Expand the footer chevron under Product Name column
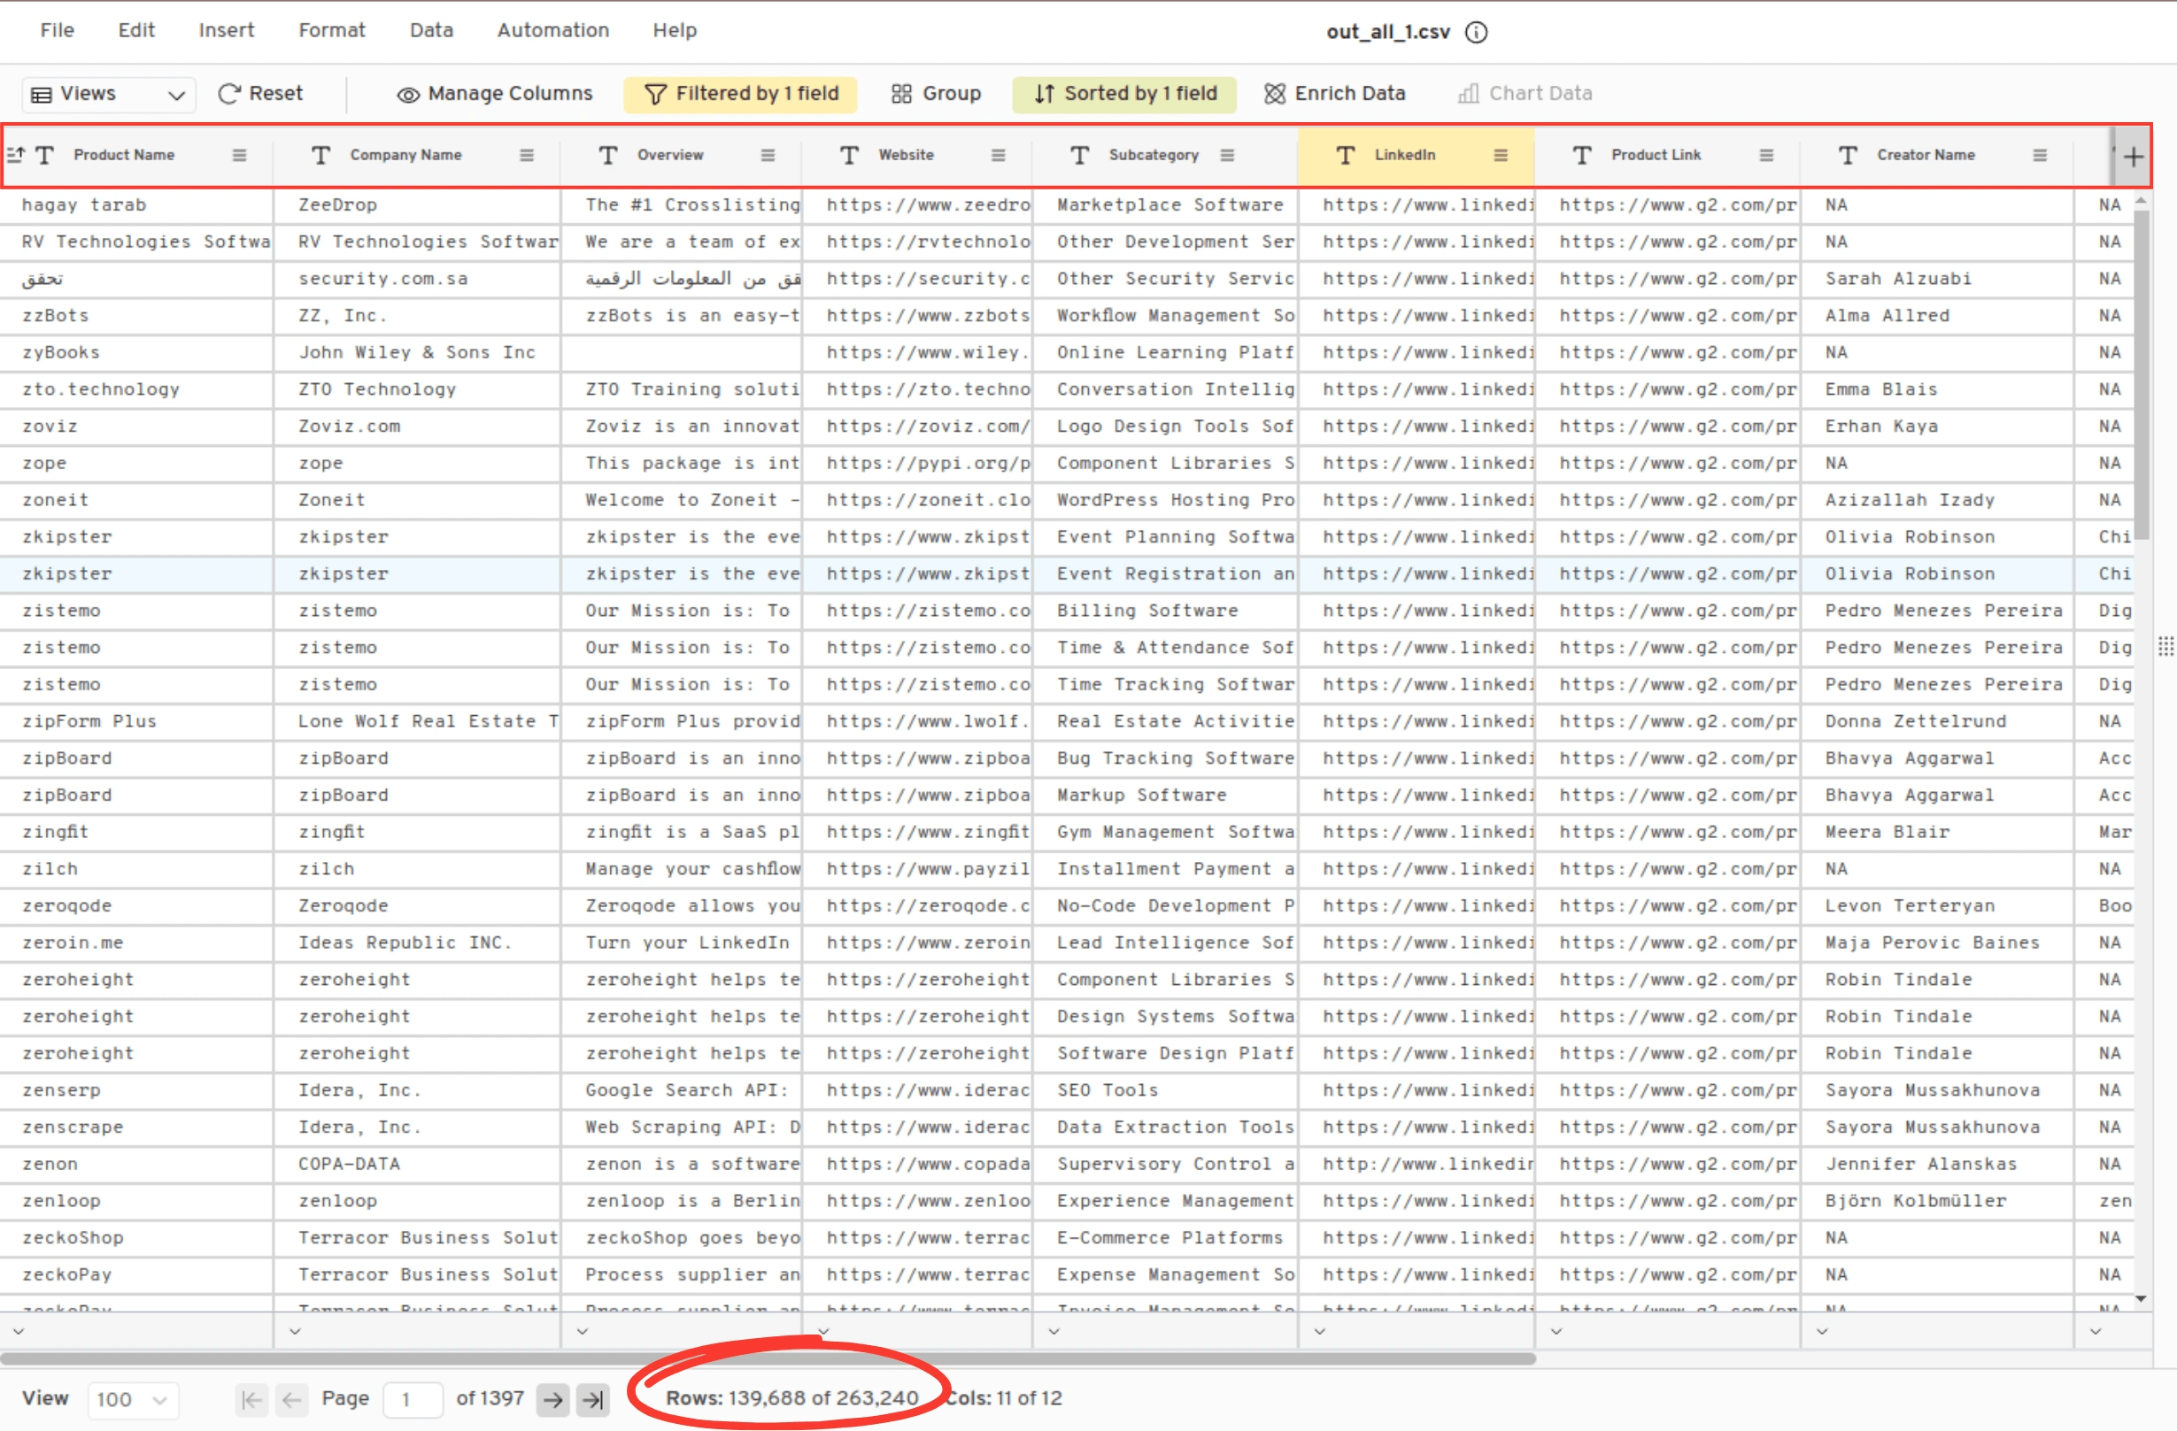 tap(19, 1331)
